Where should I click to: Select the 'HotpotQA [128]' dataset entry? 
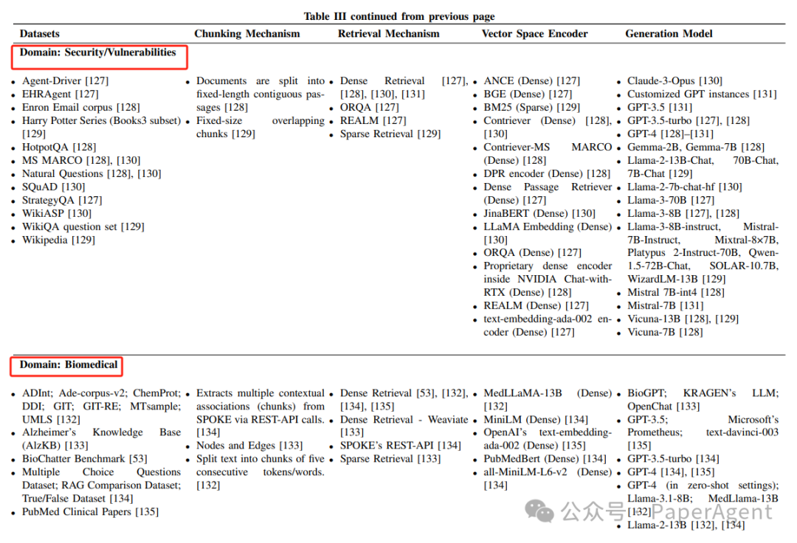pyautogui.click(x=59, y=147)
